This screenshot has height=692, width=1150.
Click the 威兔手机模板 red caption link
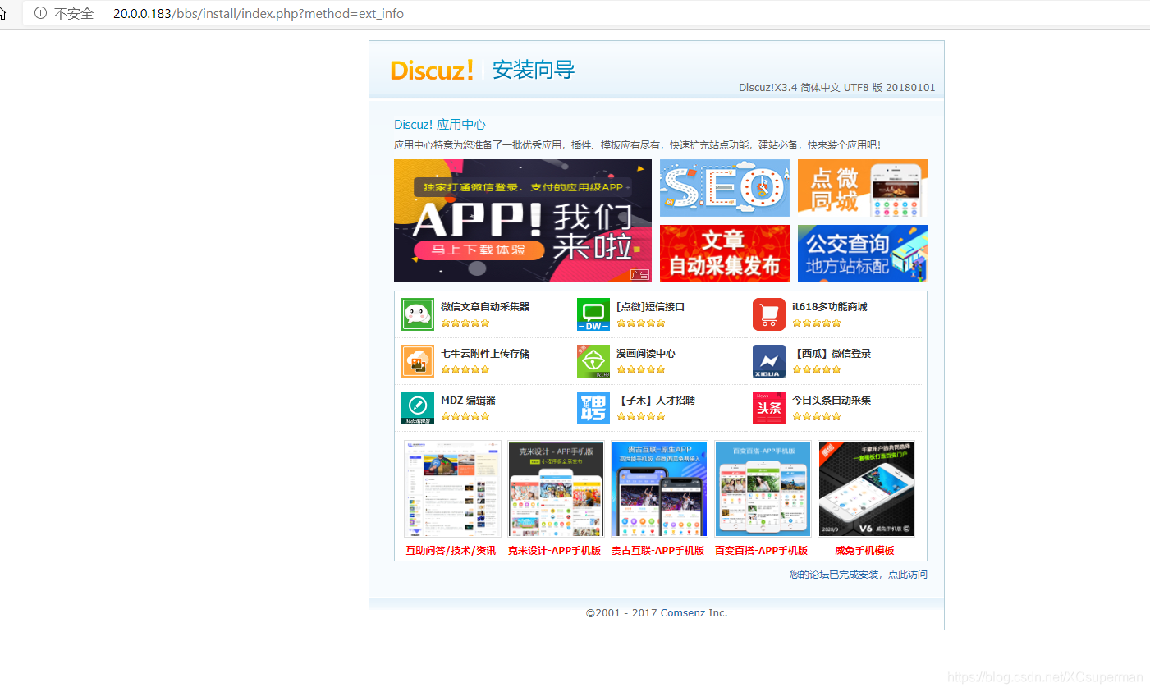[x=864, y=551]
